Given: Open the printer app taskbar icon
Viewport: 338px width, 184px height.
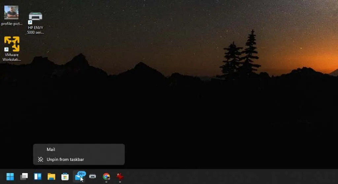Looking at the screenshot, I should coord(93,177).
